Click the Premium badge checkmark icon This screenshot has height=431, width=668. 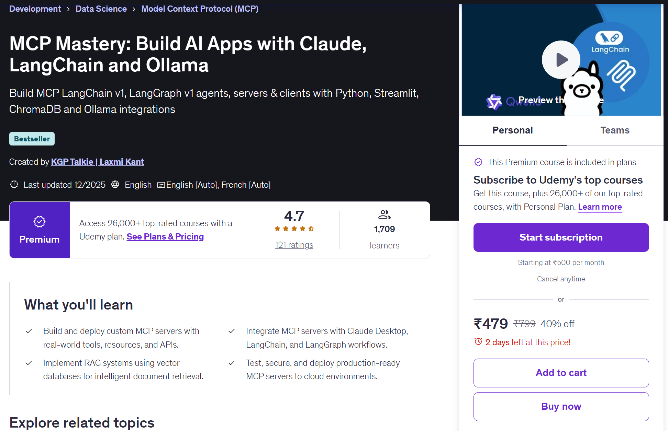click(x=40, y=222)
